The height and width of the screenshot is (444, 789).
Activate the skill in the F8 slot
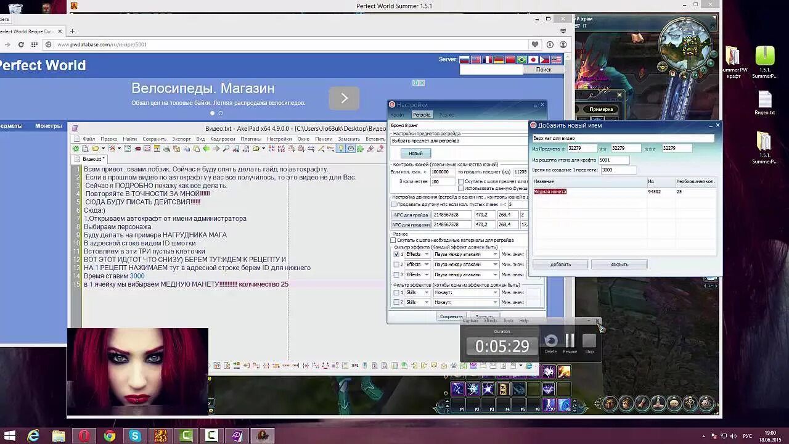coord(565,405)
